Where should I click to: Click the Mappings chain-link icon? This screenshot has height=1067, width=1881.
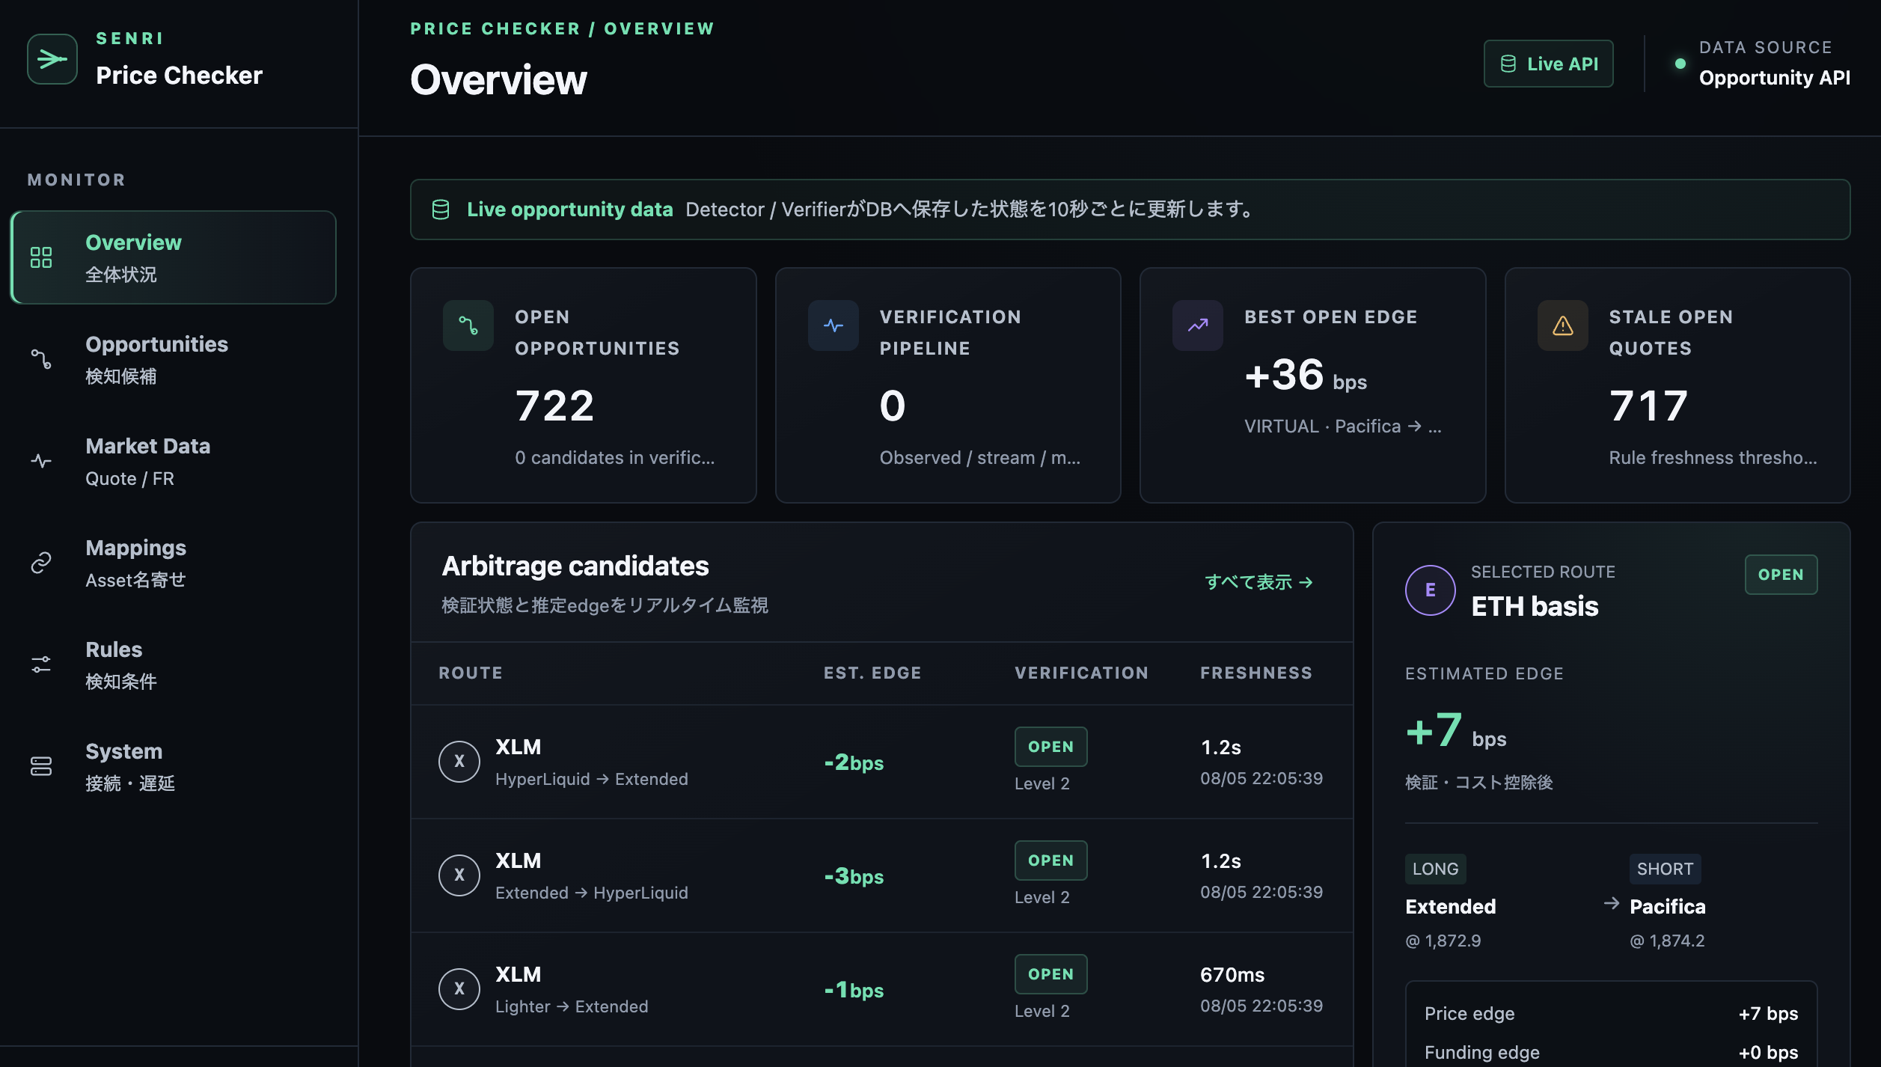(x=41, y=563)
